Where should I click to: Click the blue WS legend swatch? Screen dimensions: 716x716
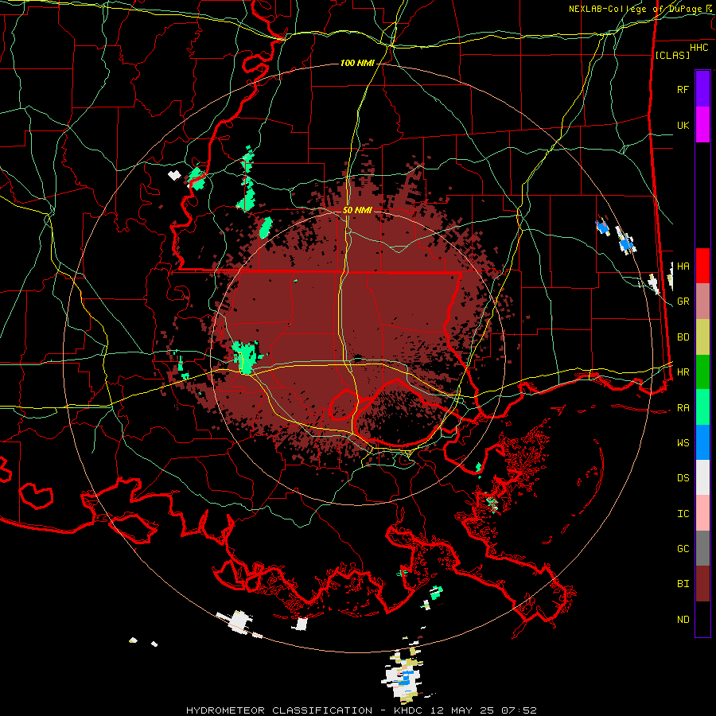point(702,442)
